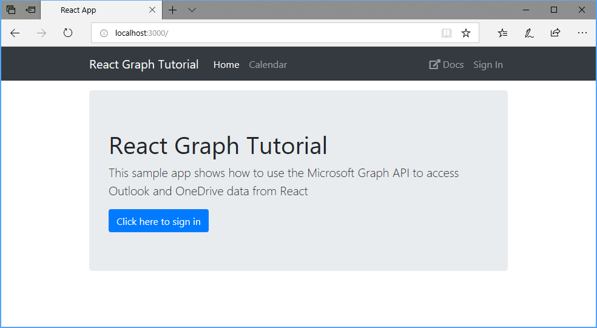Screen dimensions: 597x328
Task: Click the browser Forward arrow
Action: point(41,33)
